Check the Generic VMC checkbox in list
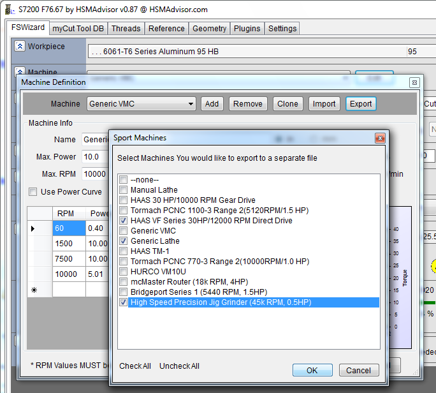 pos(123,231)
